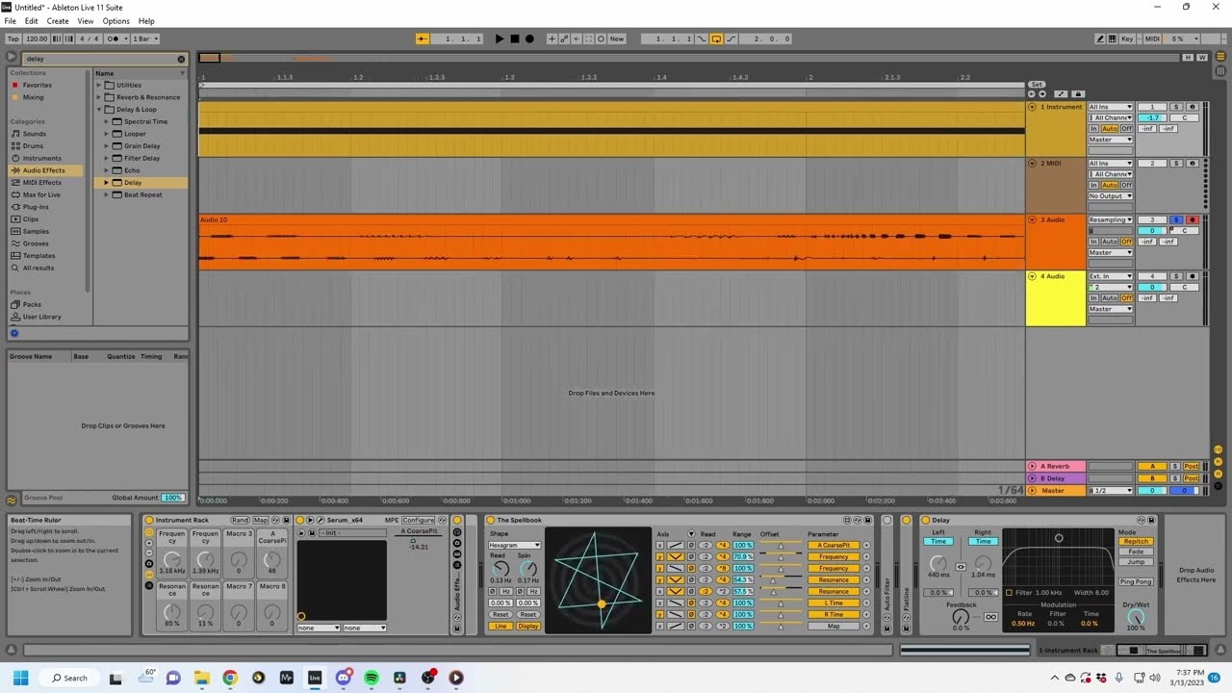1232x693 pixels.
Task: Click the Display button in The Spellbook
Action: click(x=528, y=626)
